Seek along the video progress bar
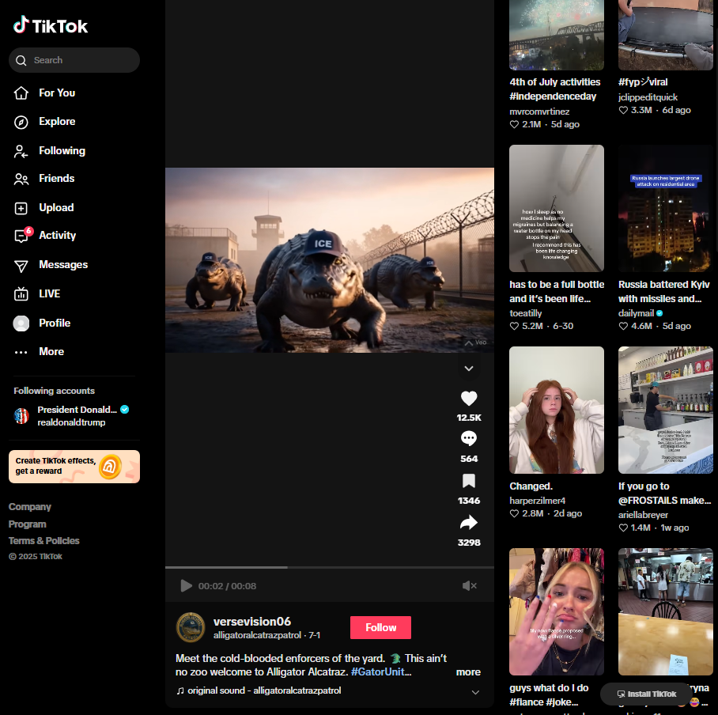This screenshot has height=715, width=718. (329, 567)
